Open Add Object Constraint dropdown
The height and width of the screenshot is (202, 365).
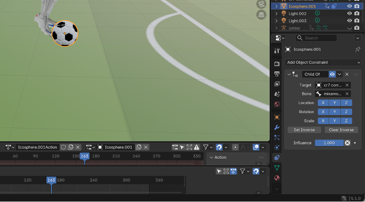point(322,62)
